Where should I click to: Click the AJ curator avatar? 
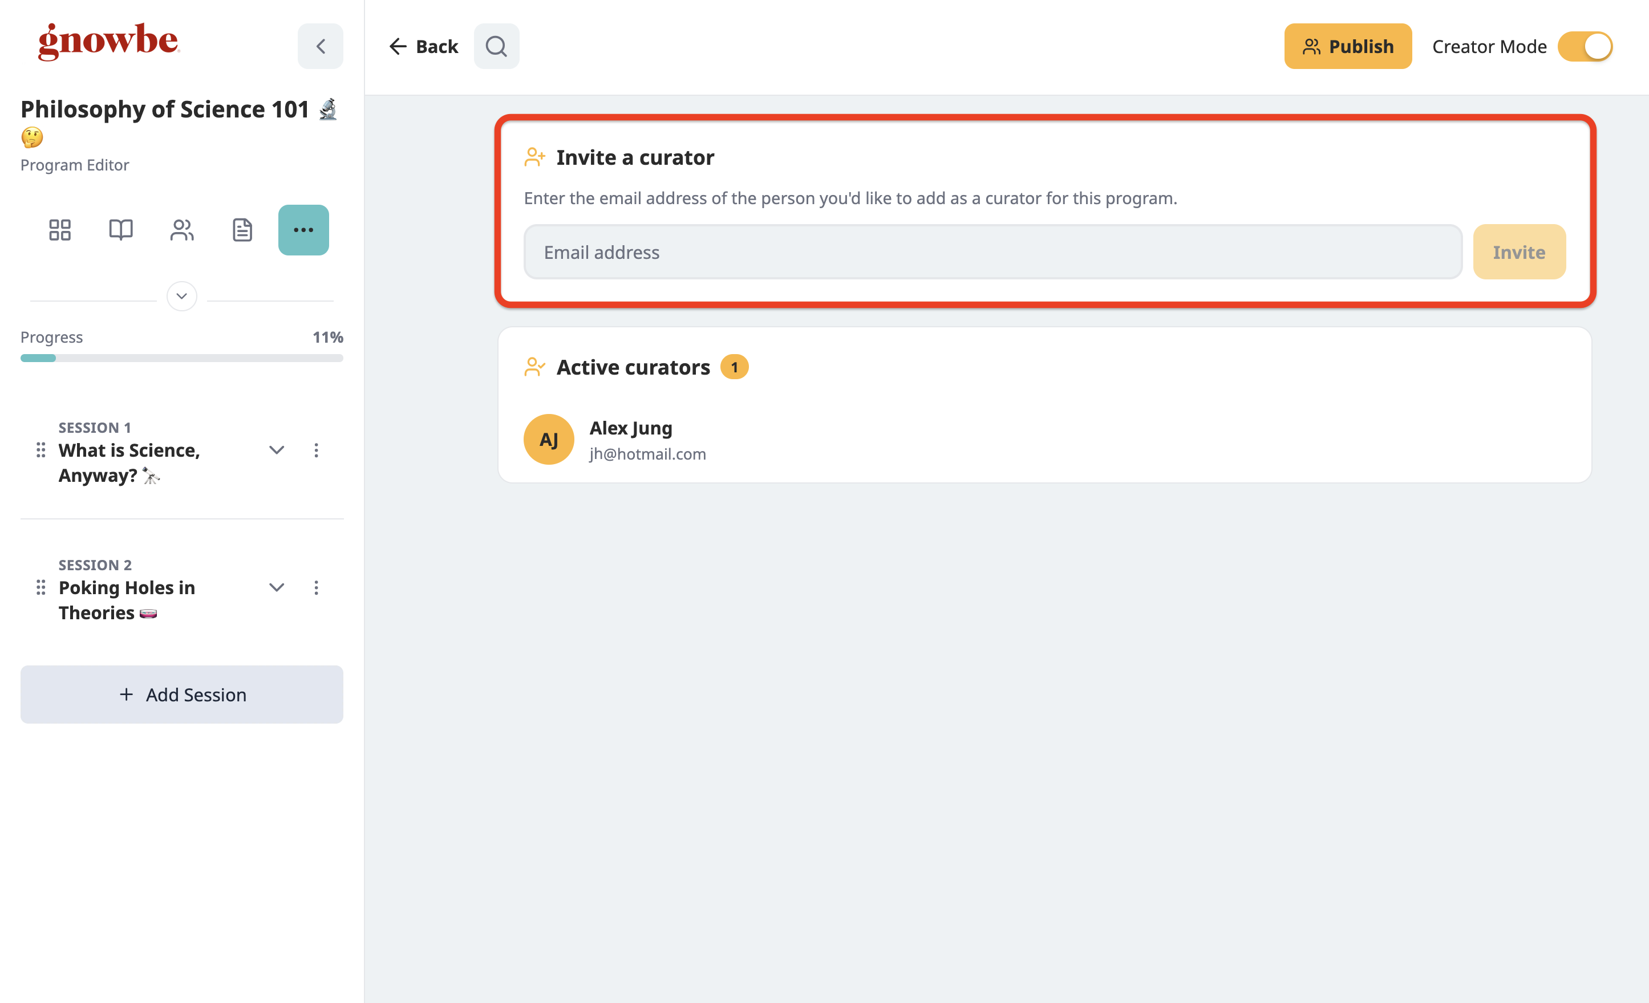point(549,440)
